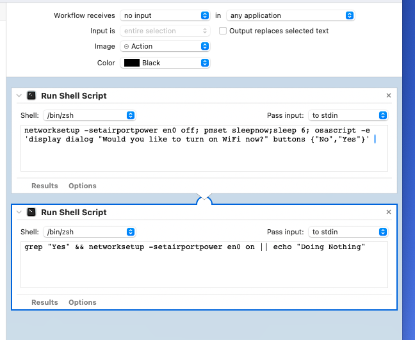
Task: Click the first 'Run Shell Script' title
Action: point(74,96)
